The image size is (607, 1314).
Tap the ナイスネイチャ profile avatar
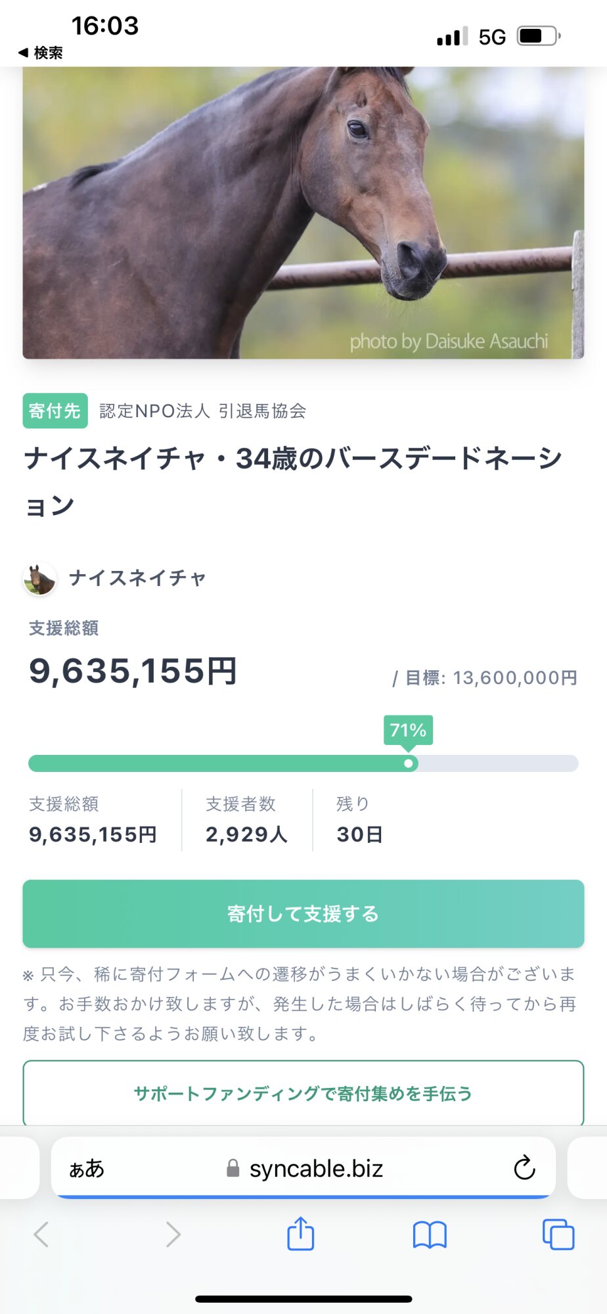(x=40, y=579)
